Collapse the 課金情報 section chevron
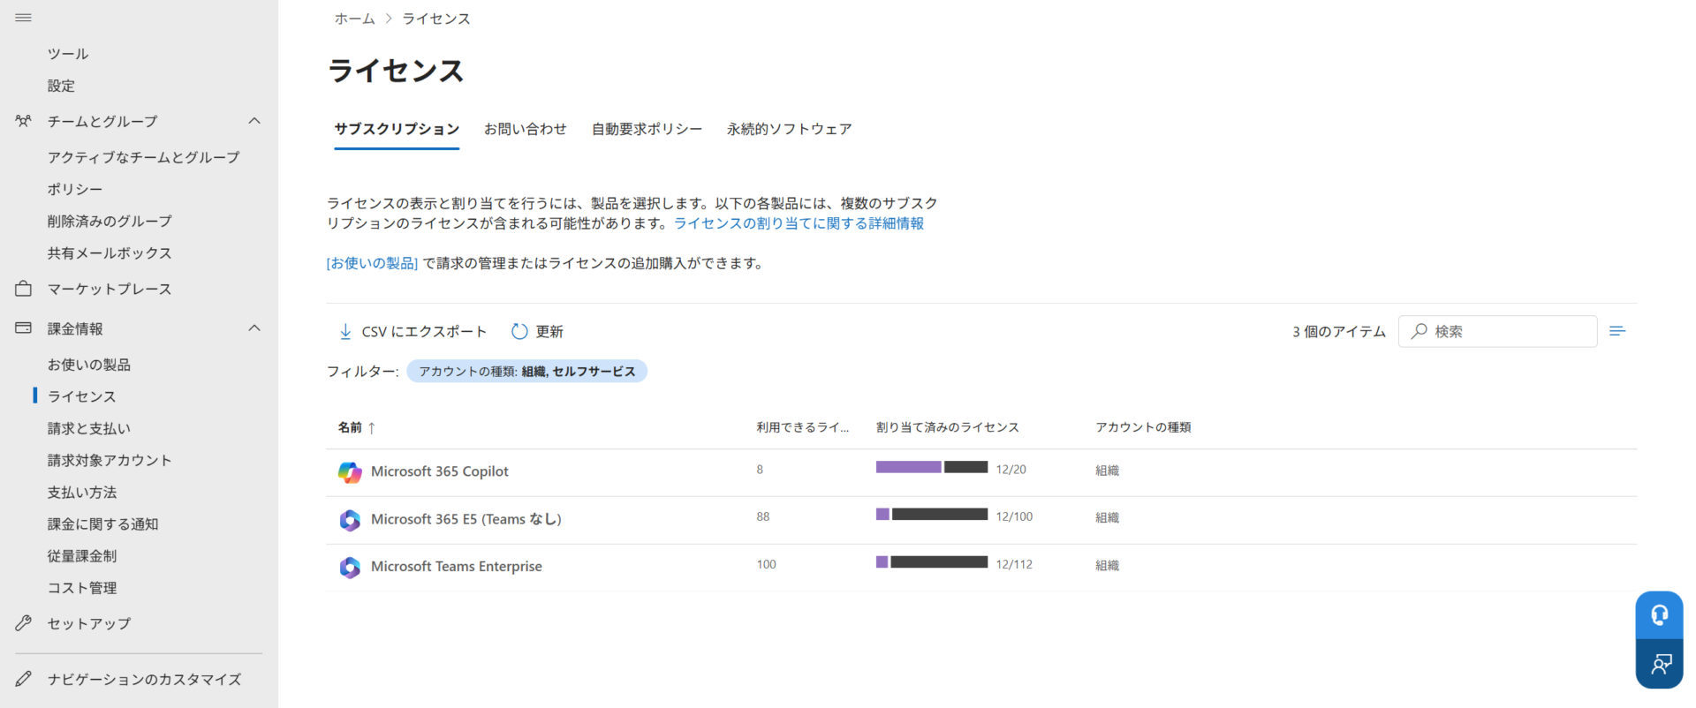This screenshot has width=1696, height=708. click(254, 328)
